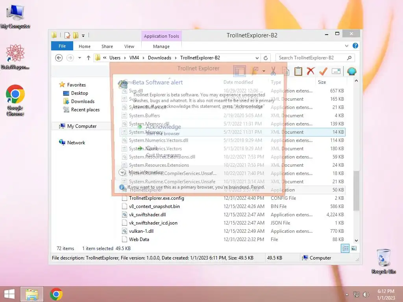Click the file list scroll down arrow

pos(356,240)
